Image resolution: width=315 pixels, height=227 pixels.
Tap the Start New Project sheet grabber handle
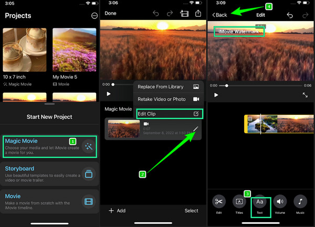point(50,104)
